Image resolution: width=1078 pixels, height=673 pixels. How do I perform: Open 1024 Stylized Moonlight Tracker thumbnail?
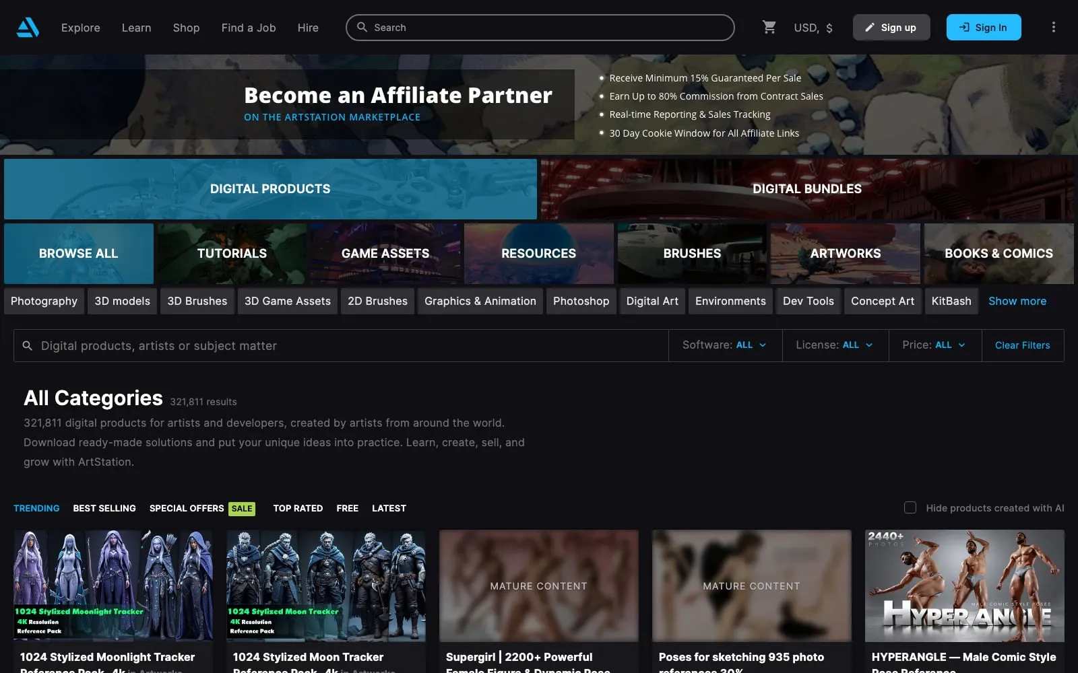(113, 586)
